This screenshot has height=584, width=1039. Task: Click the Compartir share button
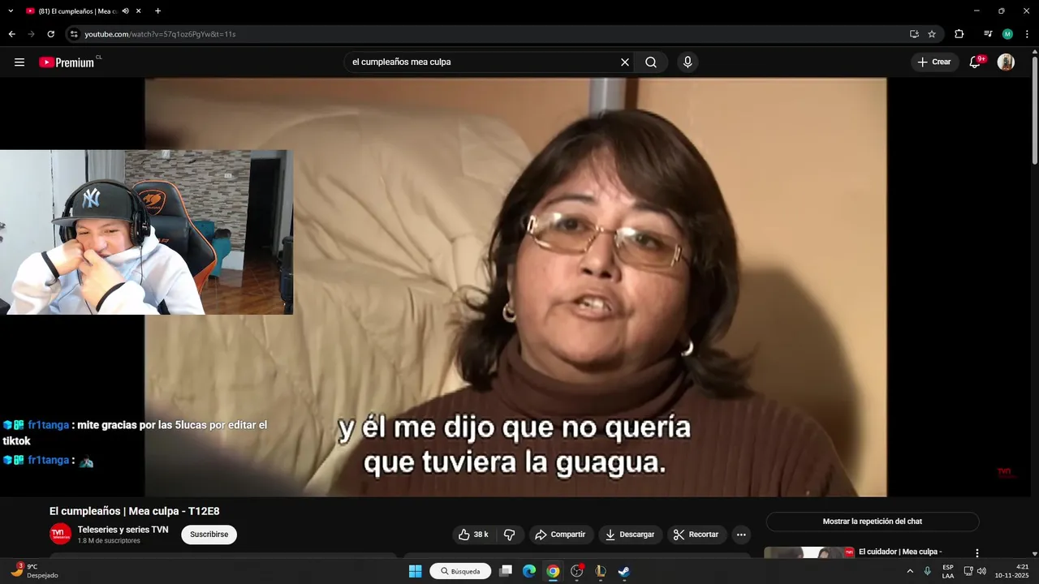[x=560, y=535]
